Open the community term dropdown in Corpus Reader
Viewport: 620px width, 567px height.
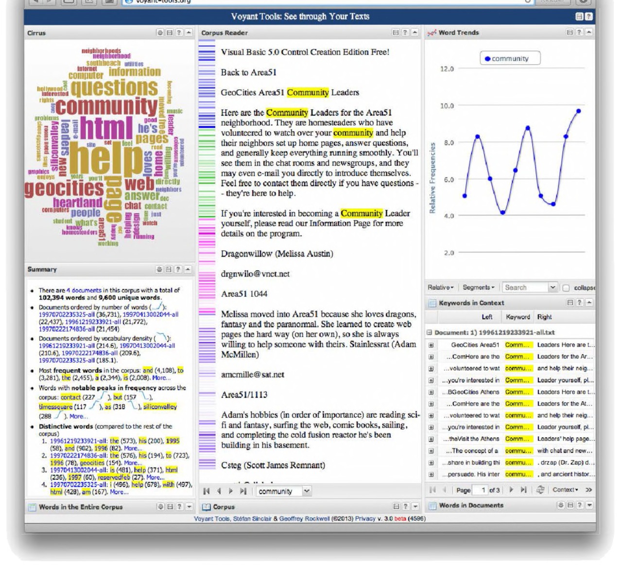[x=307, y=491]
